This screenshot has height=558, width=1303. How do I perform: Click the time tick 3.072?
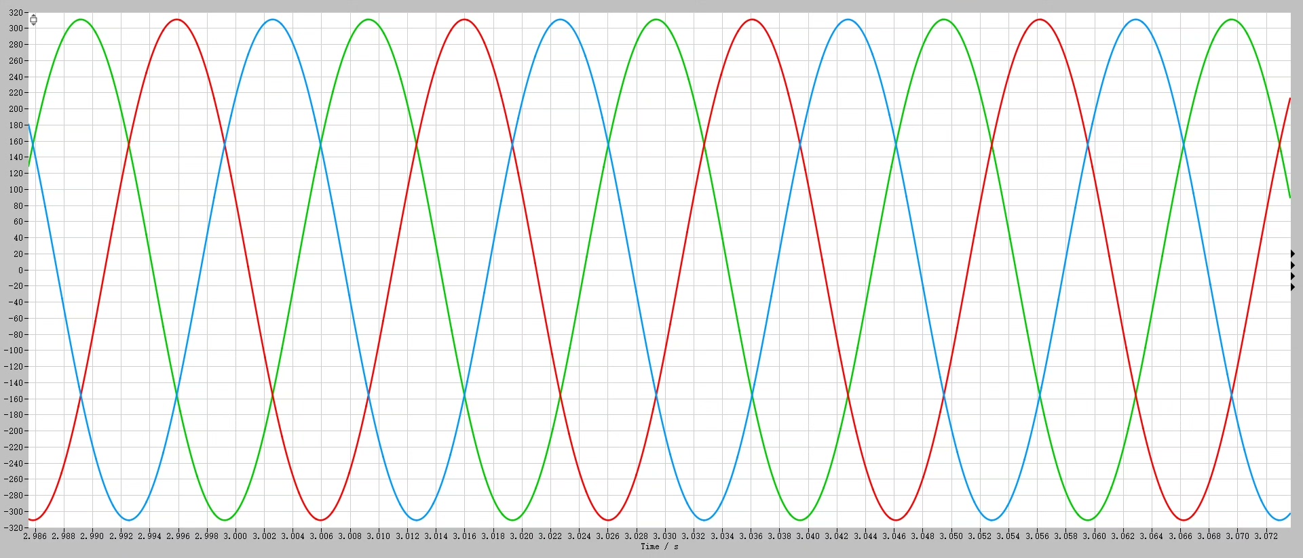(x=1266, y=536)
